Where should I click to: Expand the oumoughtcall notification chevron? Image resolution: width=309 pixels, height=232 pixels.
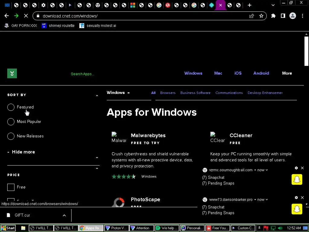pos(267,170)
